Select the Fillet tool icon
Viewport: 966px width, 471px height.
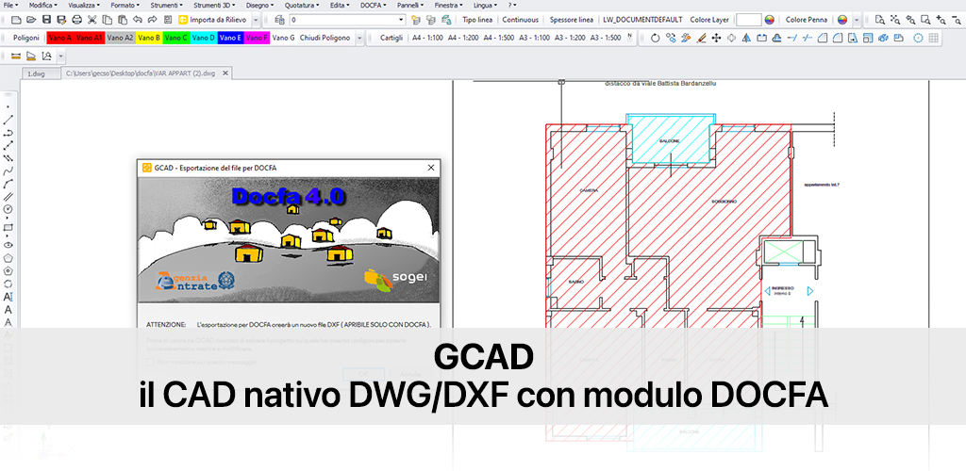point(837,38)
